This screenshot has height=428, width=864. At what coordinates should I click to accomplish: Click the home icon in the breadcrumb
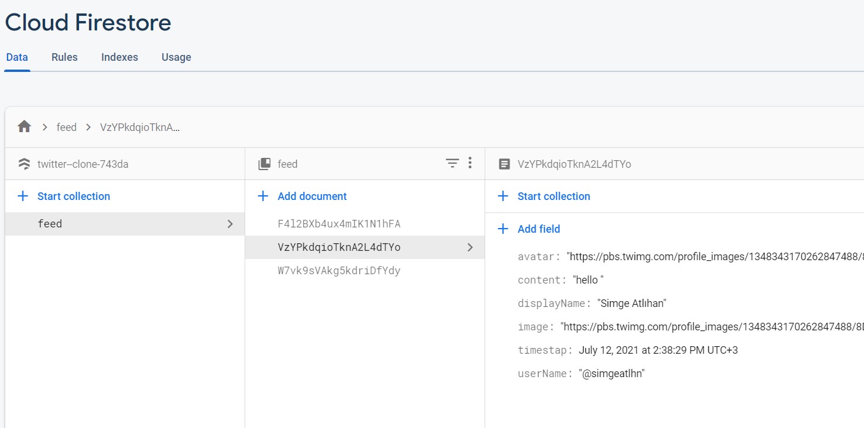tap(24, 126)
